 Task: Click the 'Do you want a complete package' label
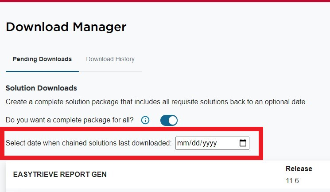click(70, 120)
